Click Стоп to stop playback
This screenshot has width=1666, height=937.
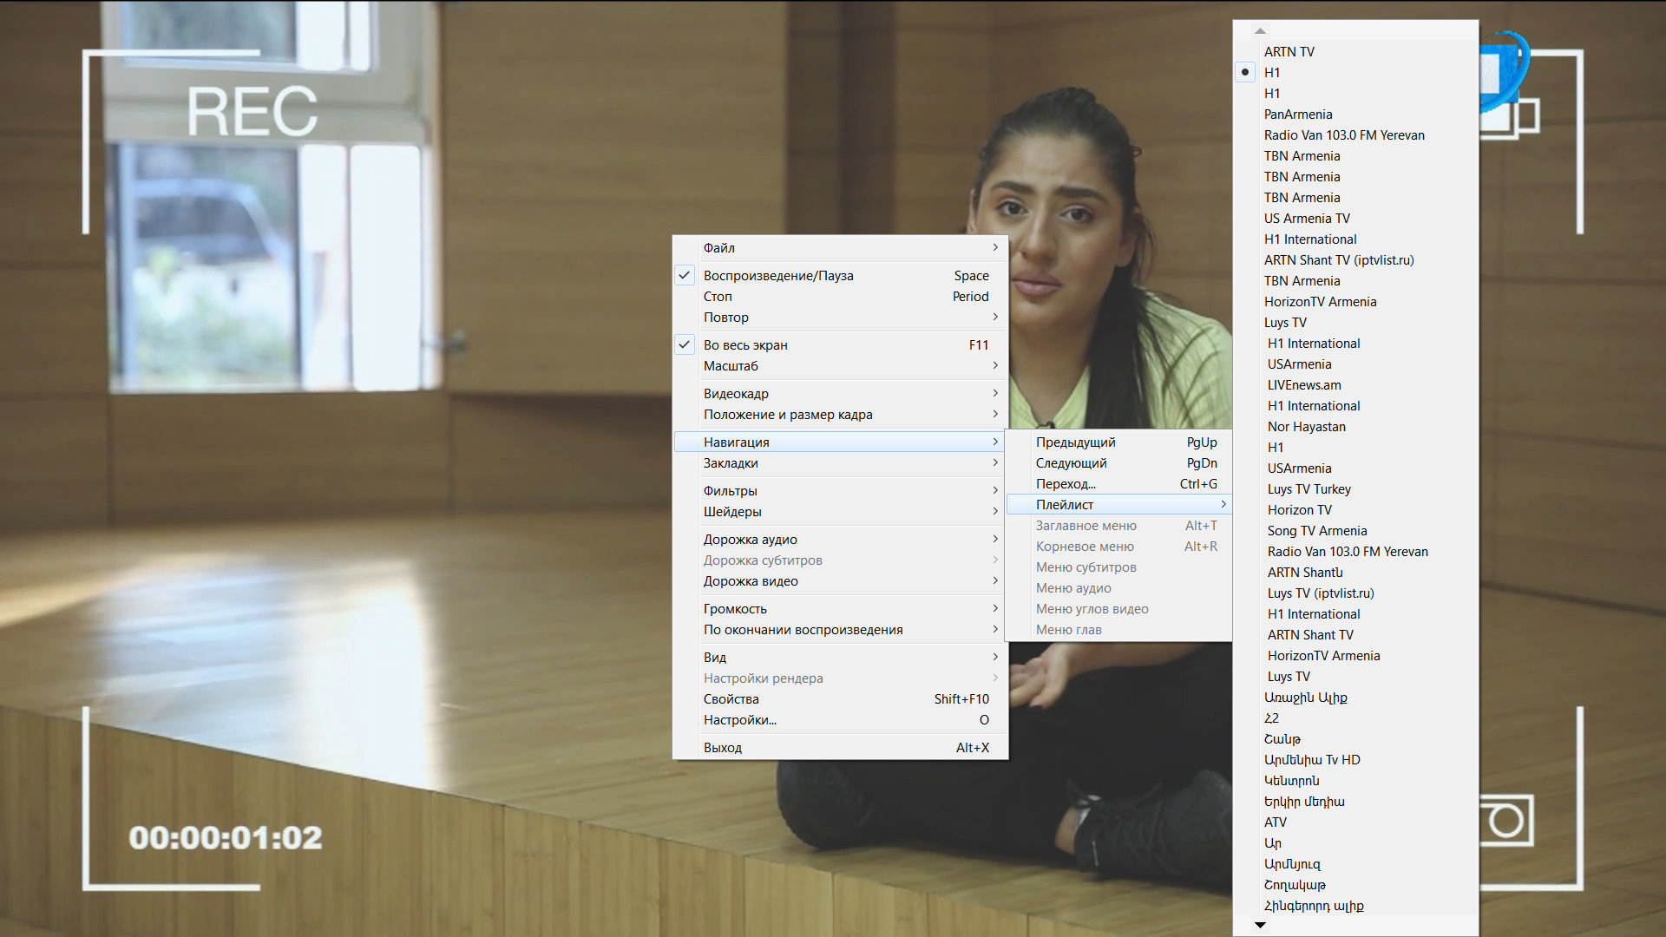click(718, 297)
